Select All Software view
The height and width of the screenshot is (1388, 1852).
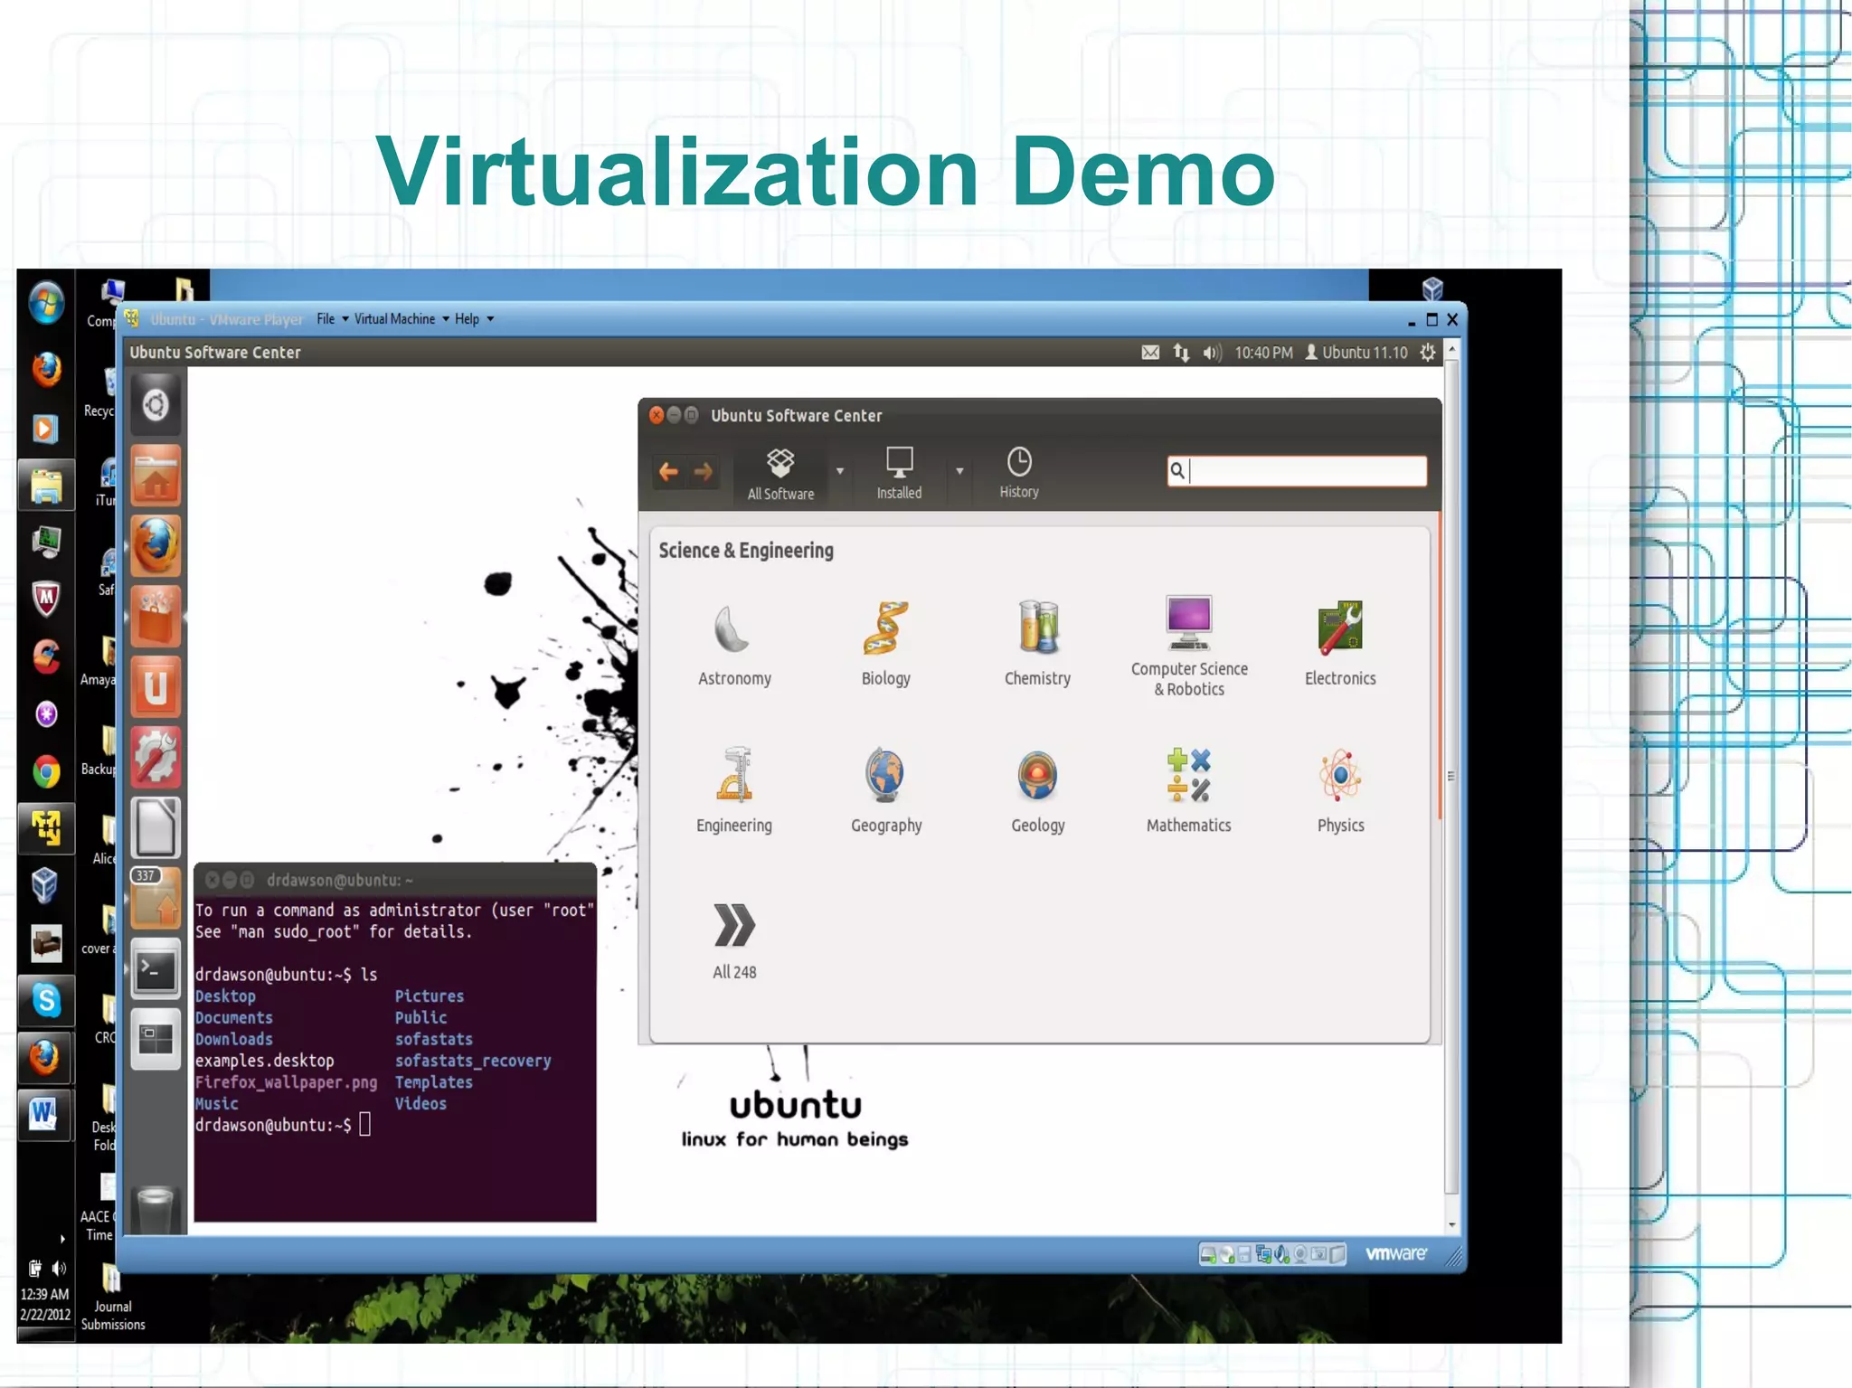coord(780,474)
